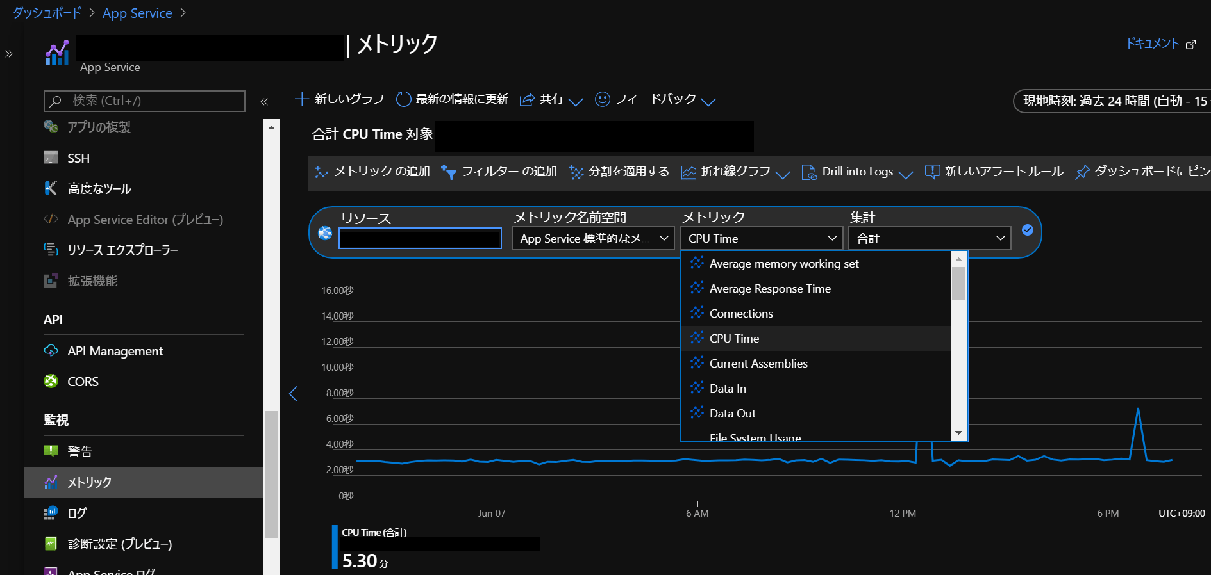The image size is (1211, 575).
Task: Click ダッシュボード breadcrumb link
Action: [x=47, y=13]
